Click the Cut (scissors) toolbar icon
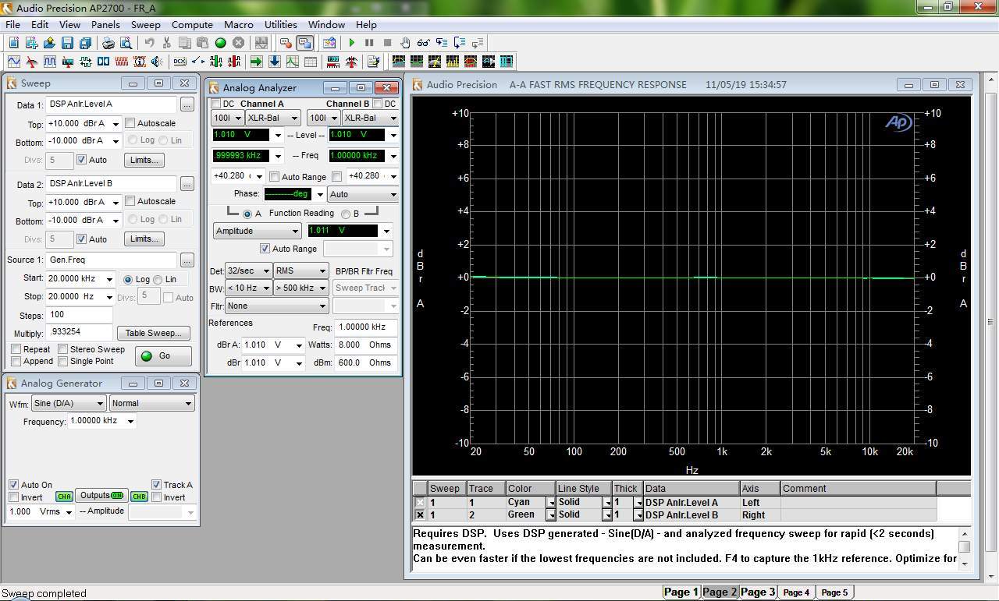Viewport: 999px width, 601px height. click(166, 43)
